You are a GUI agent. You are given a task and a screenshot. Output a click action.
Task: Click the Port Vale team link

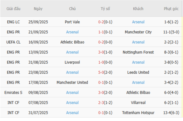coord(72,22)
